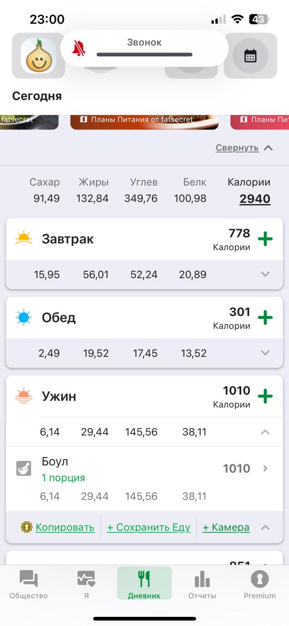Go to the Я profile tab
Viewport: 289px width, 626px height.
coord(86,584)
